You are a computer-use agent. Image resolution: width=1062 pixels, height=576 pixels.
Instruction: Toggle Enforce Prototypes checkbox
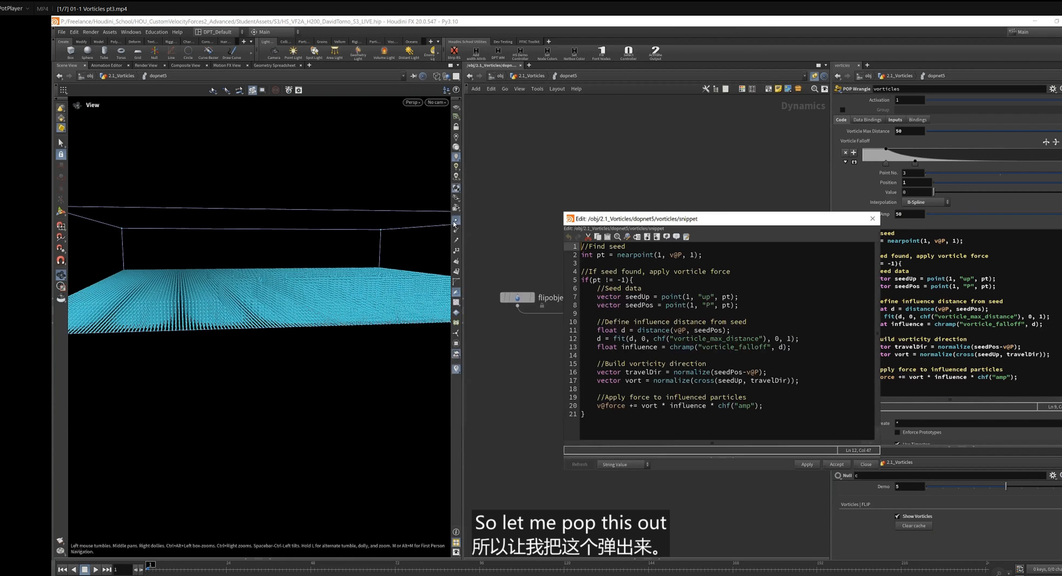point(897,432)
